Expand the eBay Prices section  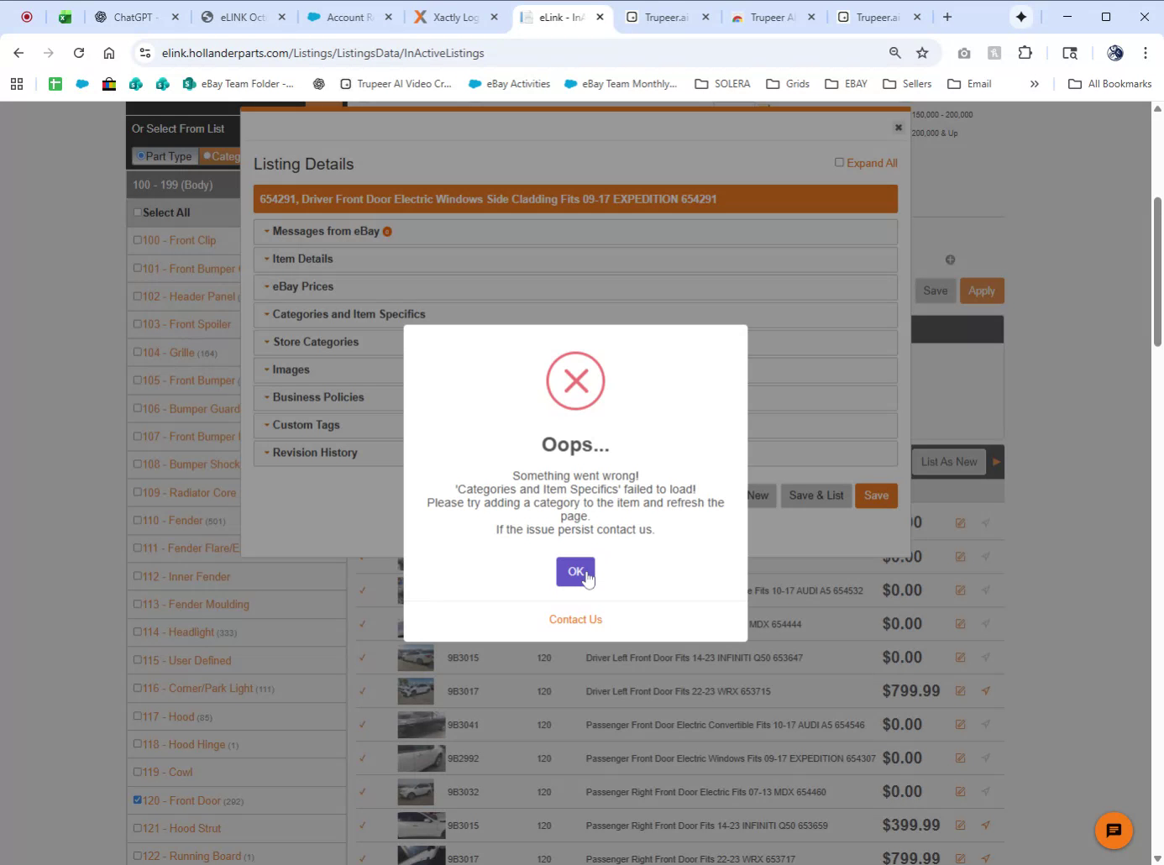[575, 286]
